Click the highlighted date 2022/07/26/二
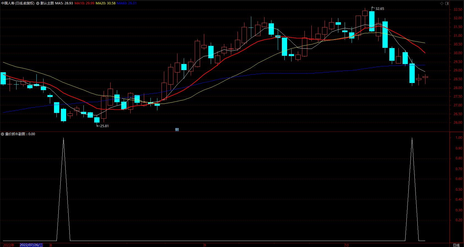Screen dimensions: 464x247 pyautogui.click(x=31, y=245)
